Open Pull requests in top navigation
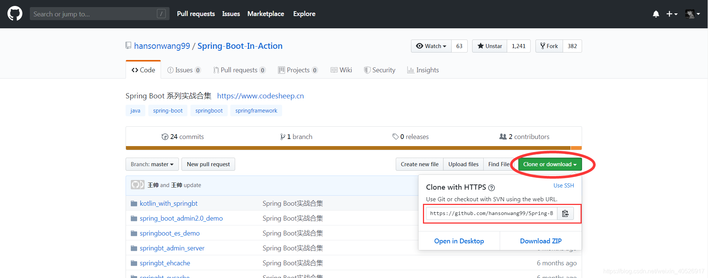Screen dimensions: 708x278 pyautogui.click(x=196, y=14)
